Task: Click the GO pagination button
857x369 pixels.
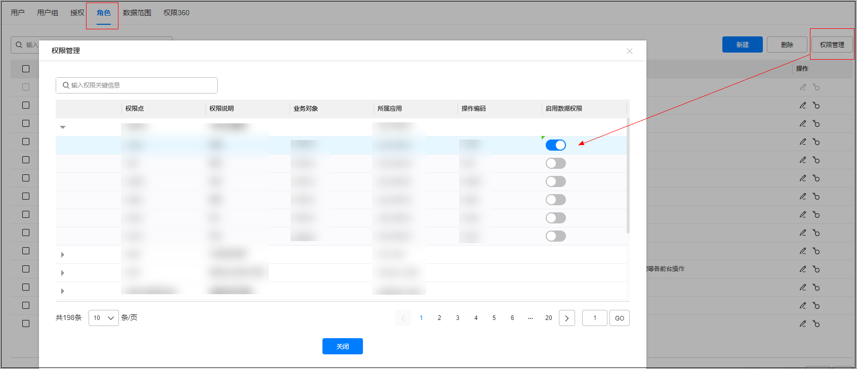Action: tap(620, 318)
